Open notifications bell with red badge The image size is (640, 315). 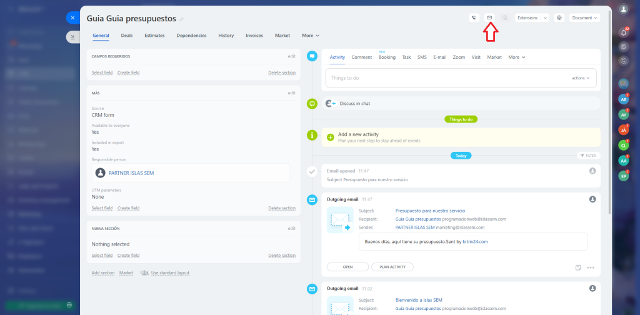623,32
